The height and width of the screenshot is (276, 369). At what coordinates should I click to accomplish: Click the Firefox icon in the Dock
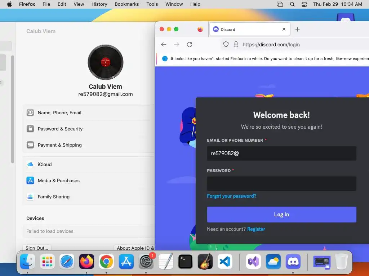click(86, 262)
